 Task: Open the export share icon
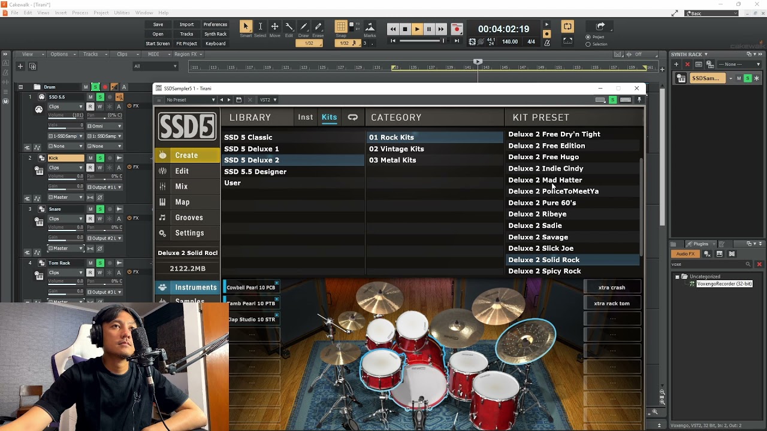coord(600,26)
